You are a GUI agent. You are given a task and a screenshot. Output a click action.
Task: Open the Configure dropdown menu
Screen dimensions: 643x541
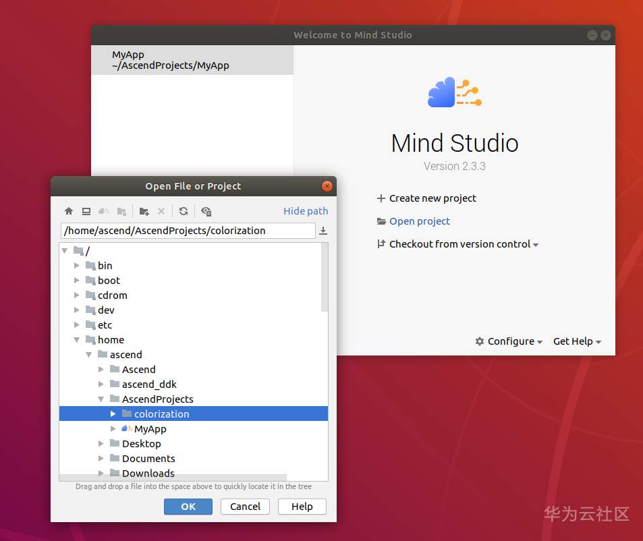(x=509, y=341)
